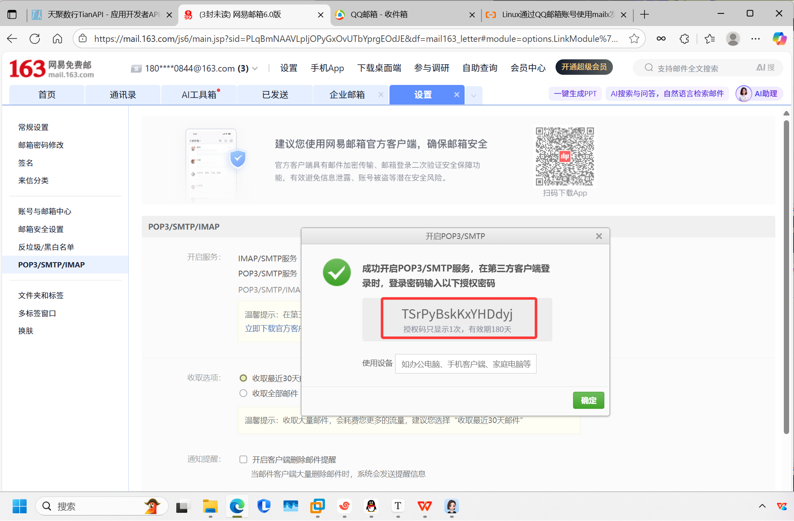Click the AI助理 avatar icon
The width and height of the screenshot is (794, 521).
point(744,94)
